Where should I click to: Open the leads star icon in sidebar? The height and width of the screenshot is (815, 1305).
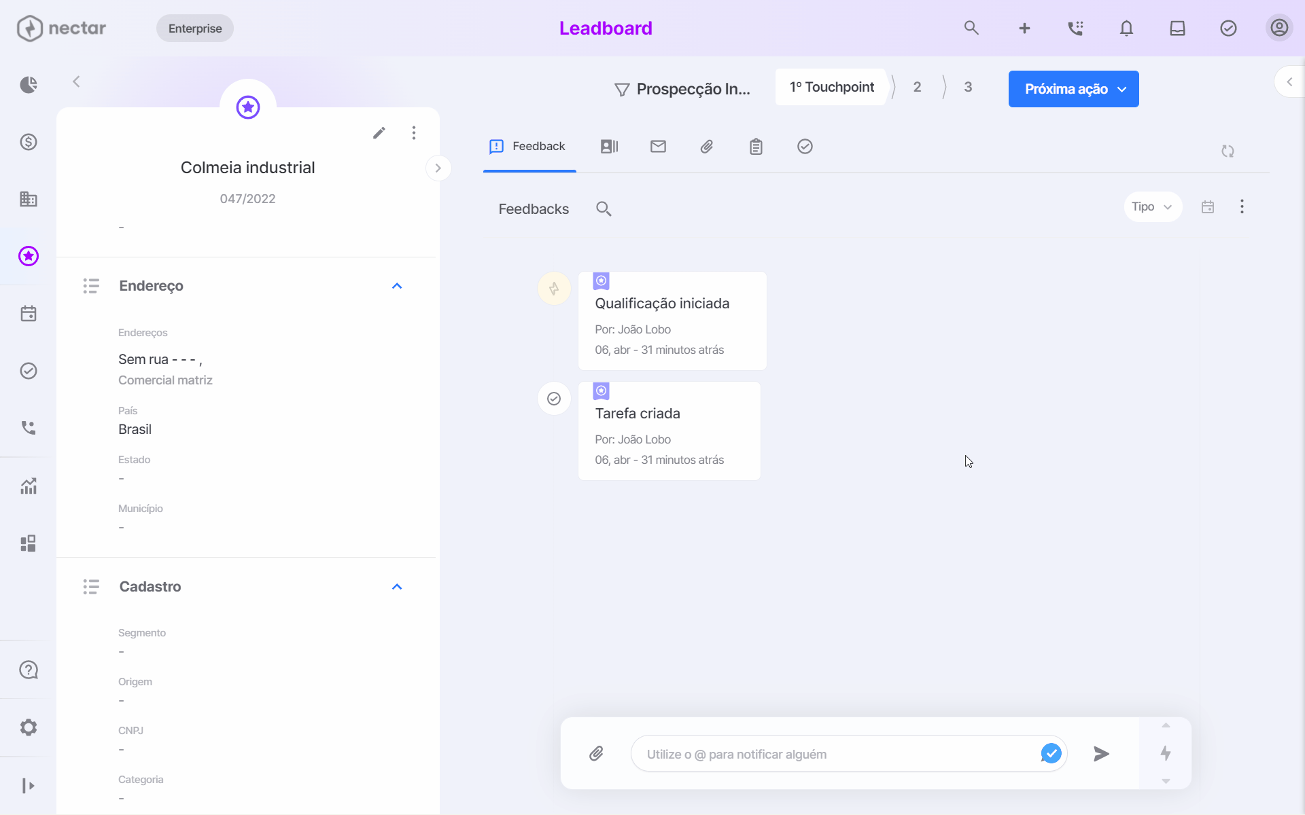click(x=28, y=256)
